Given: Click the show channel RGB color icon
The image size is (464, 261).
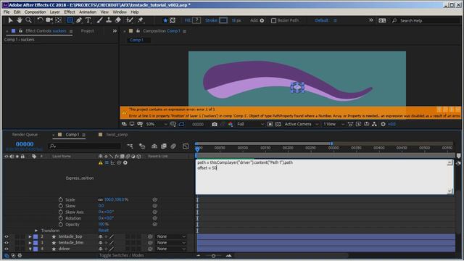Looking at the screenshot, I should (x=231, y=124).
